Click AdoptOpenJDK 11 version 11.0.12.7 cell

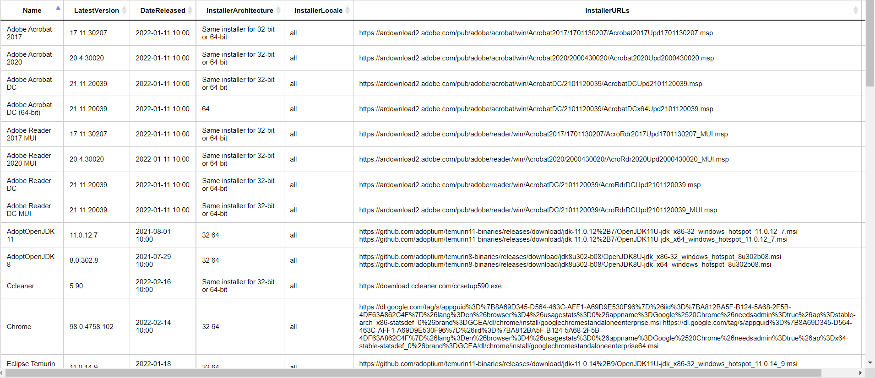point(83,235)
